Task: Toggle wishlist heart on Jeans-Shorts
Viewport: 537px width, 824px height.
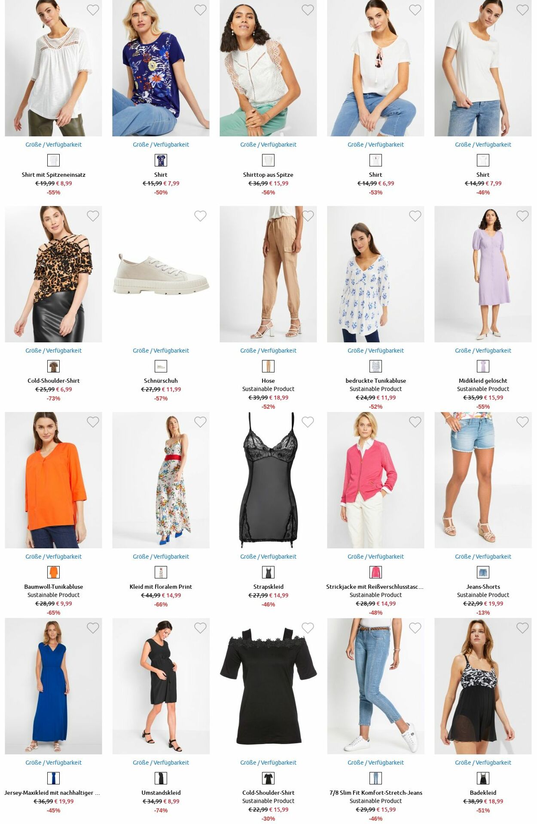Action: point(522,422)
